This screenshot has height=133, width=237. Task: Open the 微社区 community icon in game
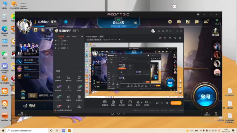pos(216,32)
